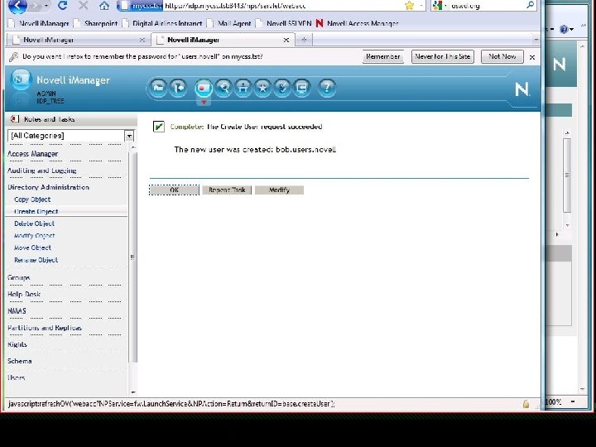Expand the NMAS category
The width and height of the screenshot is (596, 447).
coord(17,311)
